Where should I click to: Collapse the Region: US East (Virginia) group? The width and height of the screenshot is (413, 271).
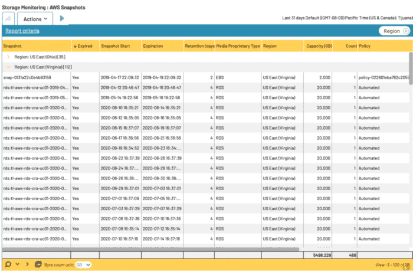pos(8,67)
